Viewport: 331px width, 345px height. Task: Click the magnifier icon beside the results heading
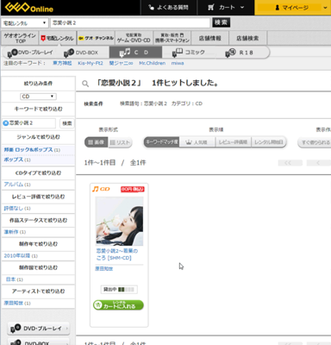pos(85,84)
